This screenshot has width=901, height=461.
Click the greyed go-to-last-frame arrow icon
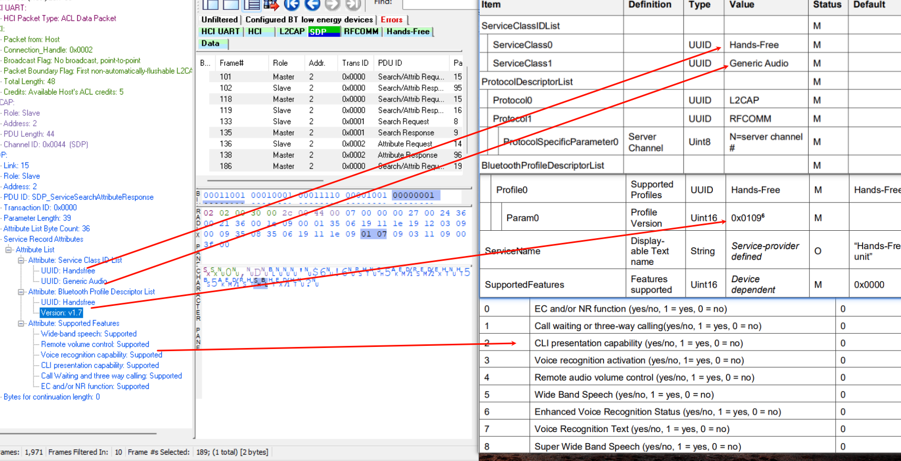point(353,5)
